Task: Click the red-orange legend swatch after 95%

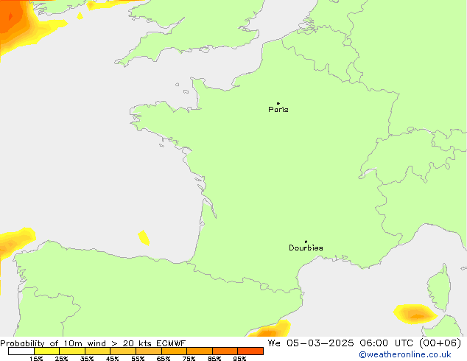Action: 250,351
